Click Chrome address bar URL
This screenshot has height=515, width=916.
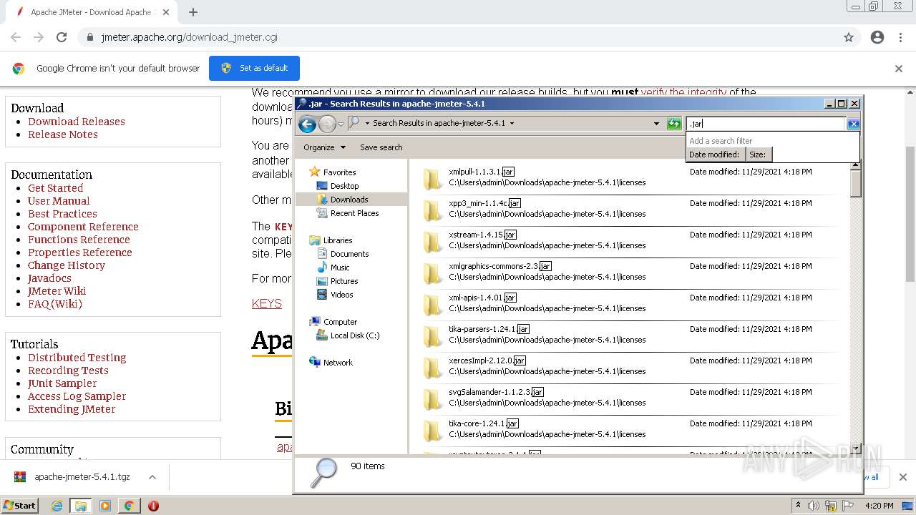[189, 37]
